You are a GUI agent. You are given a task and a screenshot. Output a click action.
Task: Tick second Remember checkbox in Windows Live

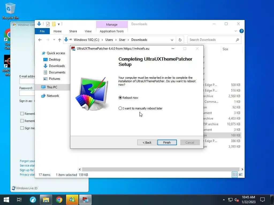[22, 121]
